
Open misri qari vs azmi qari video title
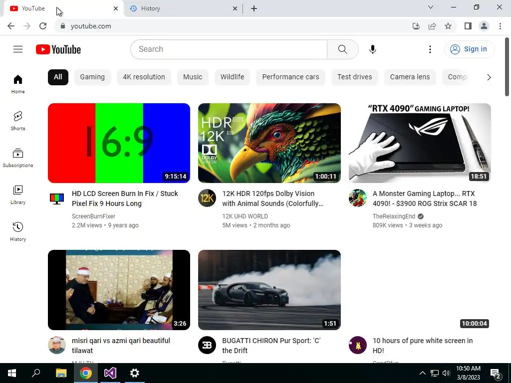coord(121,346)
